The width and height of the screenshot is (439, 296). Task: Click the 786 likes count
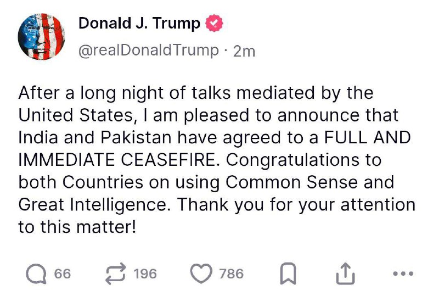pyautogui.click(x=231, y=273)
